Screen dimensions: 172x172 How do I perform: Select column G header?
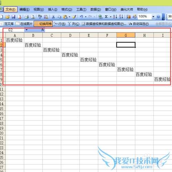click(x=126, y=35)
